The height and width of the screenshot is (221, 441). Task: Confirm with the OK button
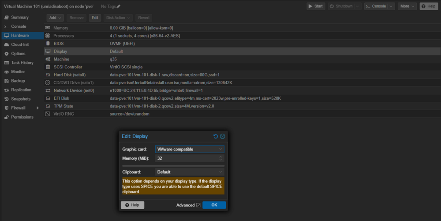(x=214, y=205)
